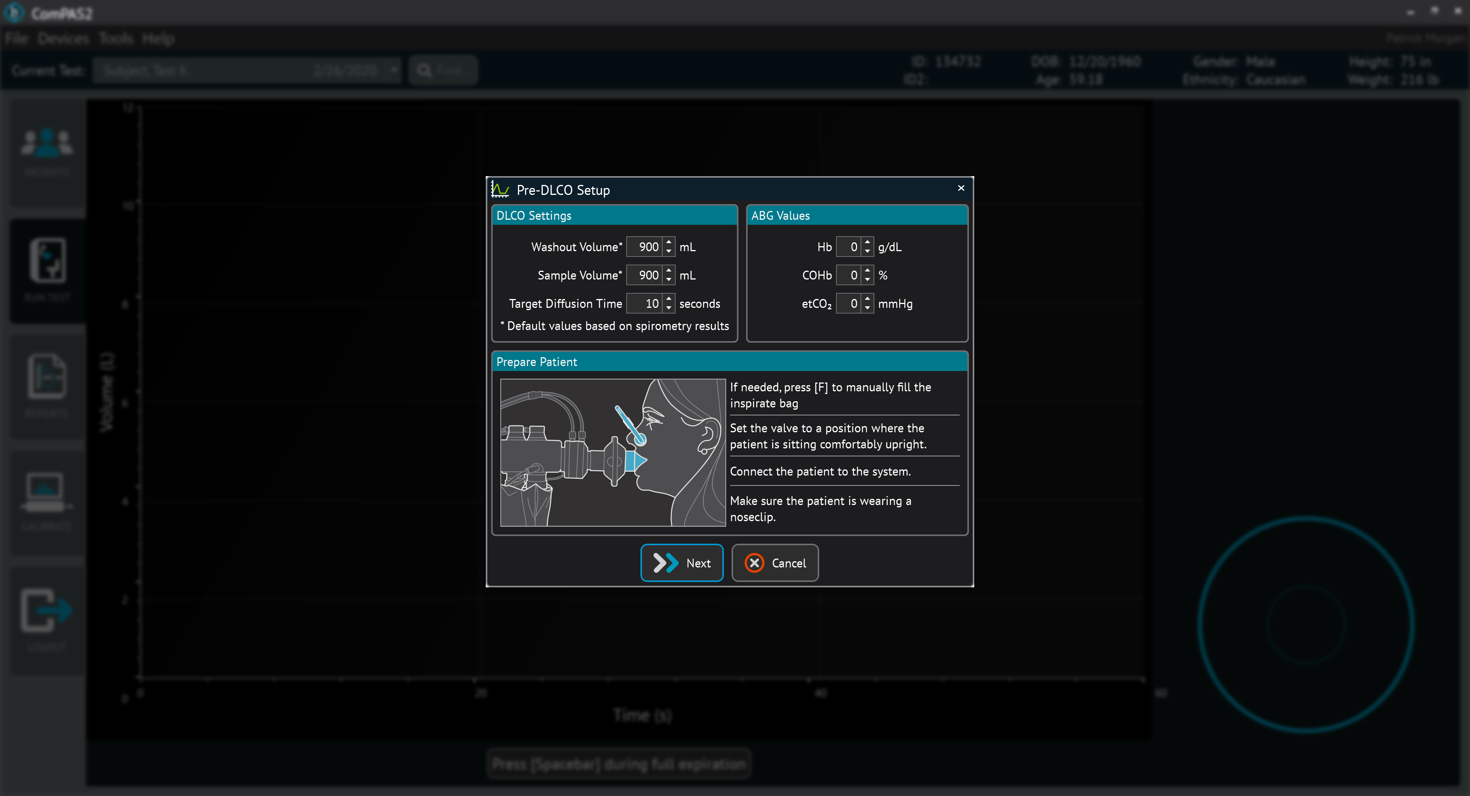Focus the Hb g/dL input field
The height and width of the screenshot is (796, 1470).
pyautogui.click(x=849, y=247)
